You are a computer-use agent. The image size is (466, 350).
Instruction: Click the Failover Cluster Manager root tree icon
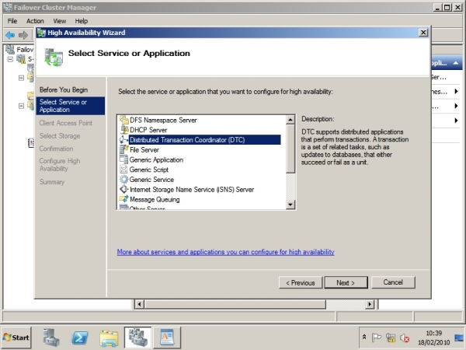pos(10,50)
